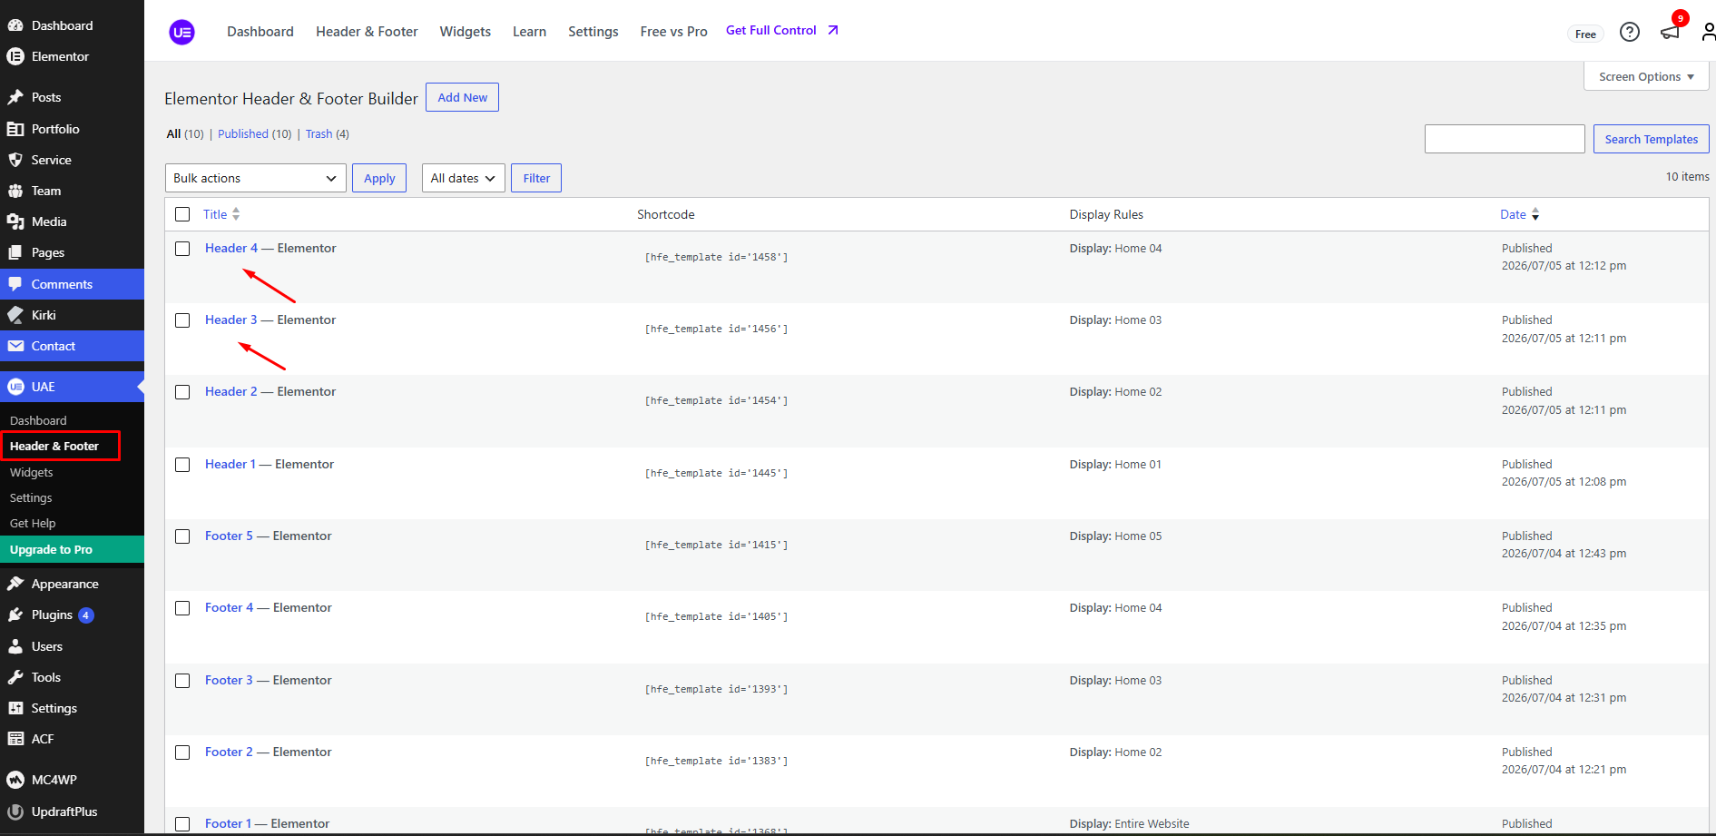
Task: Open the Free vs Pro top tab
Action: [673, 31]
